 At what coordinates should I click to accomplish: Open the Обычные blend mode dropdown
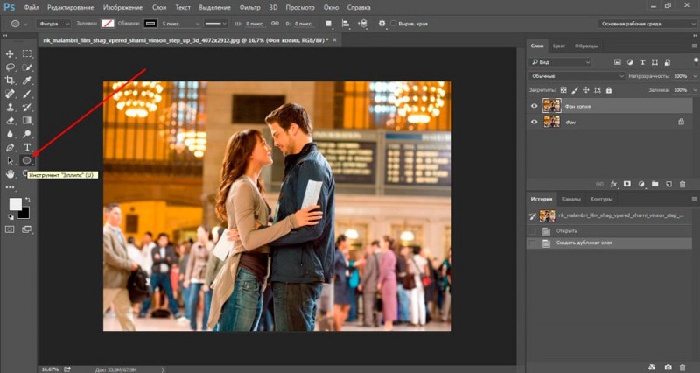pyautogui.click(x=577, y=76)
